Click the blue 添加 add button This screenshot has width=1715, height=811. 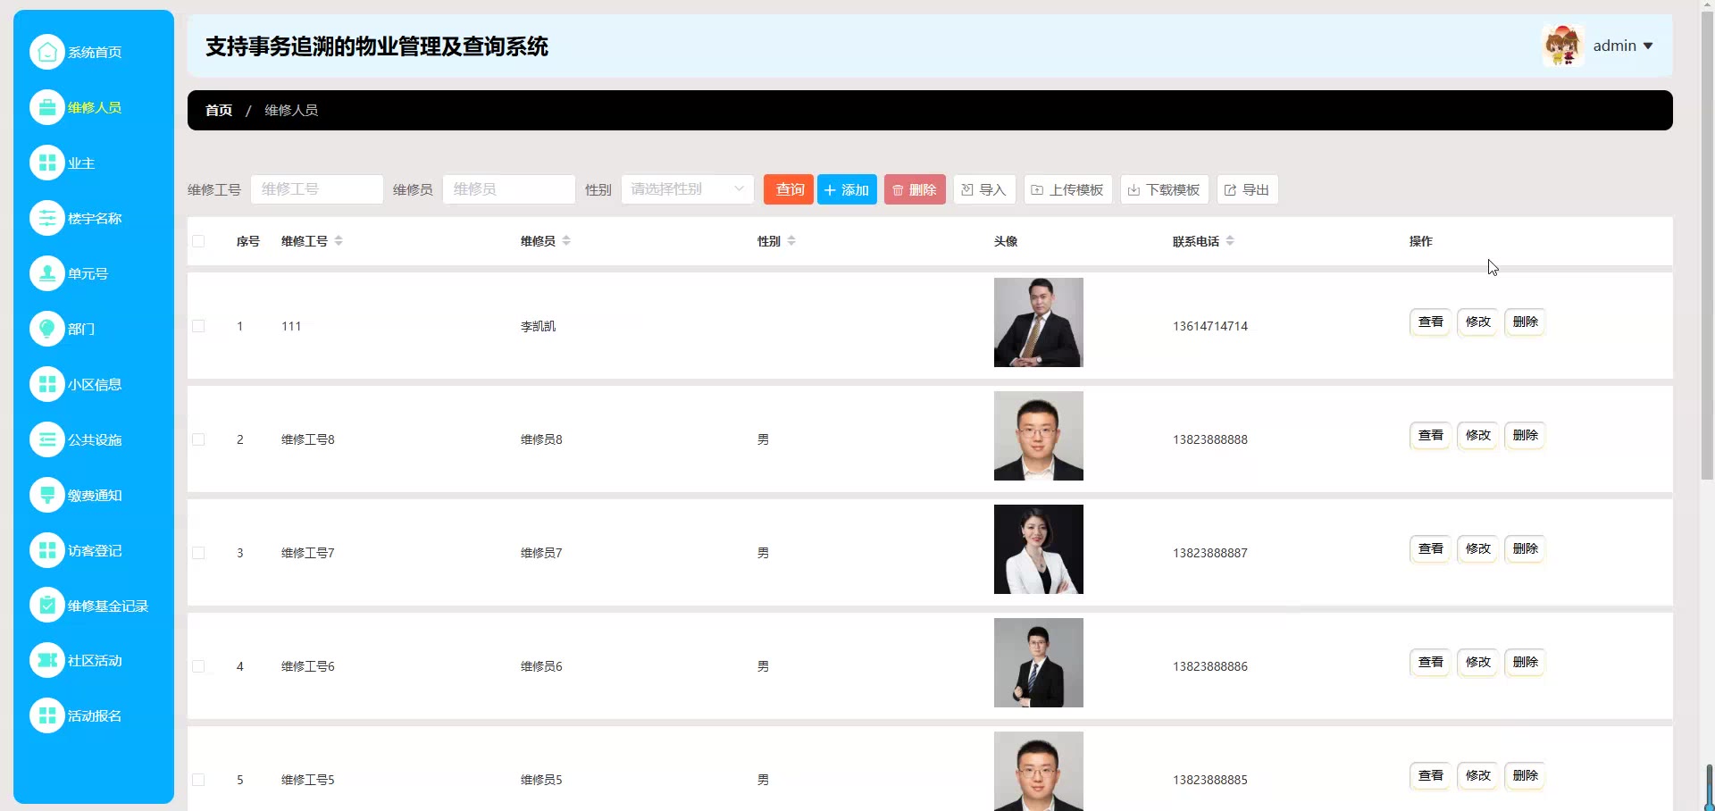[847, 189]
